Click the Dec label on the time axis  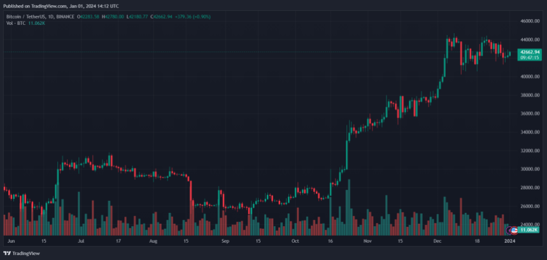click(437, 242)
